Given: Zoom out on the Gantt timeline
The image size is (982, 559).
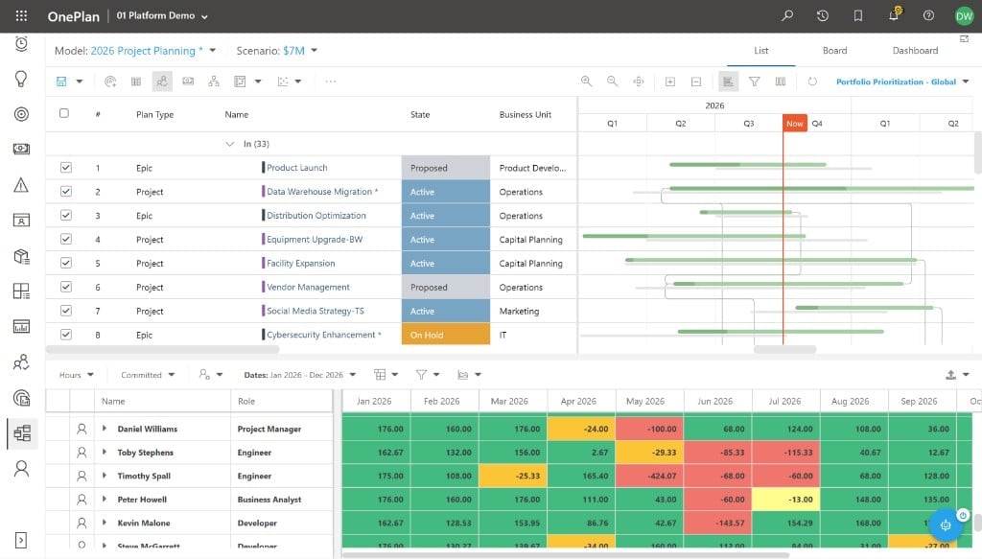Looking at the screenshot, I should click(613, 82).
